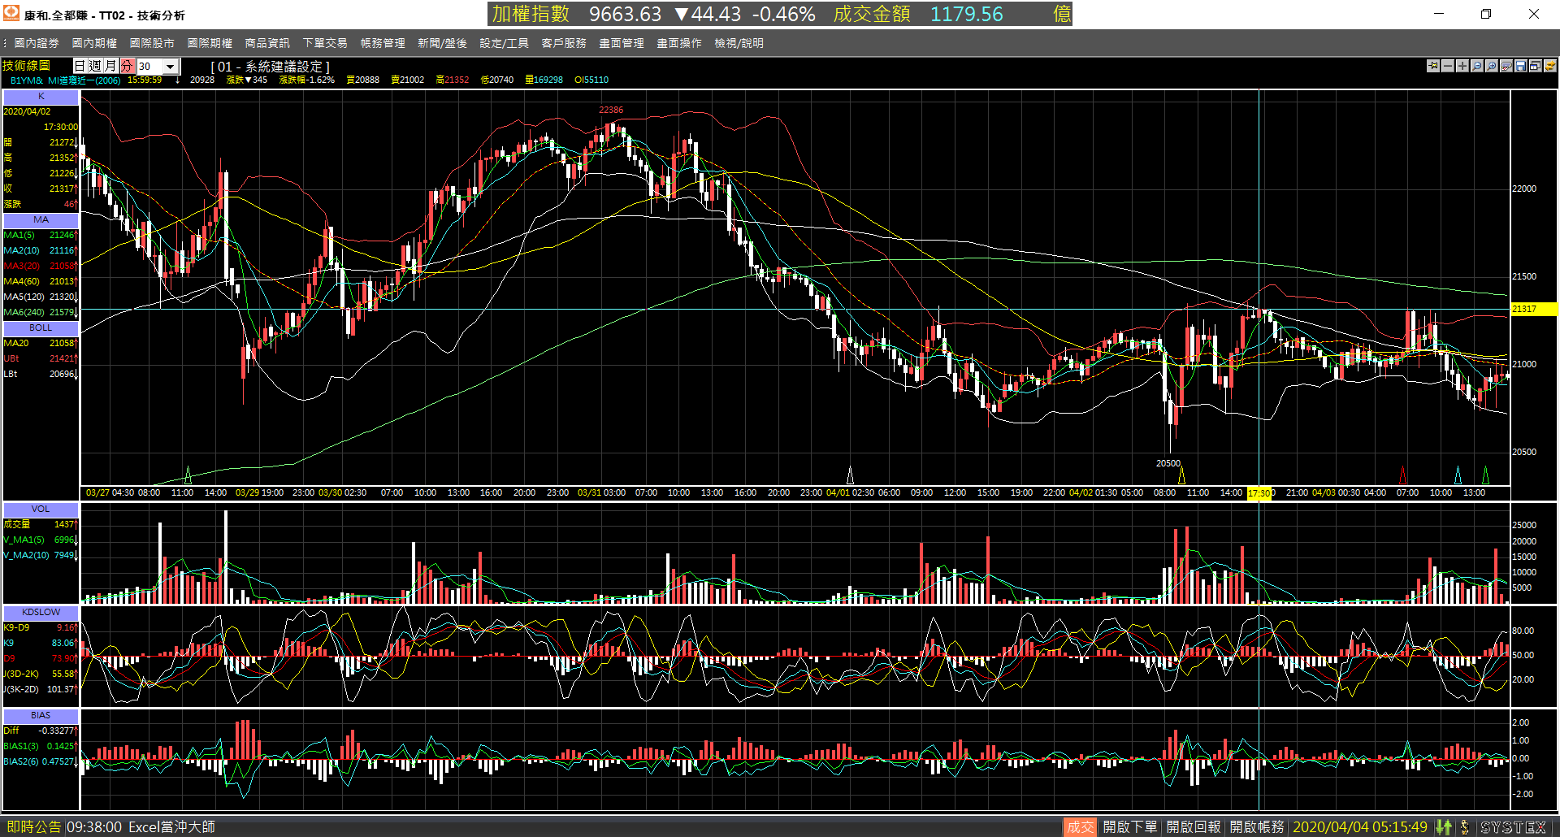Open the 客戶服務 menu
Screen dimensions: 1560x837
tap(564, 43)
